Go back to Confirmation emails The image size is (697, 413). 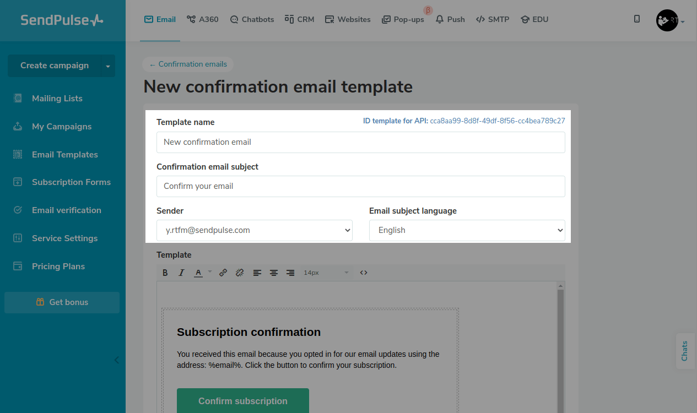pyautogui.click(x=188, y=64)
